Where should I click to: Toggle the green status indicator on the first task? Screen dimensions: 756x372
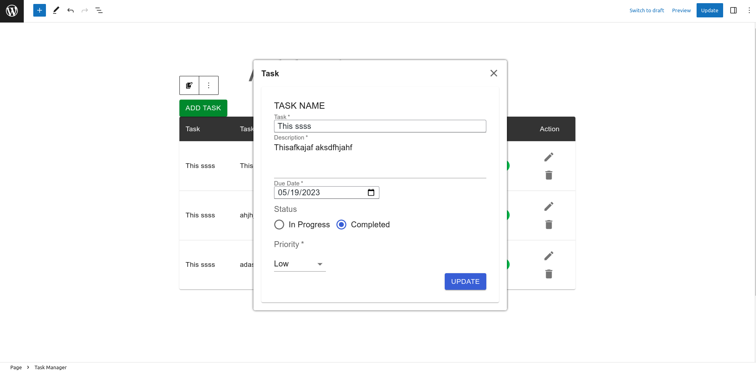point(508,166)
